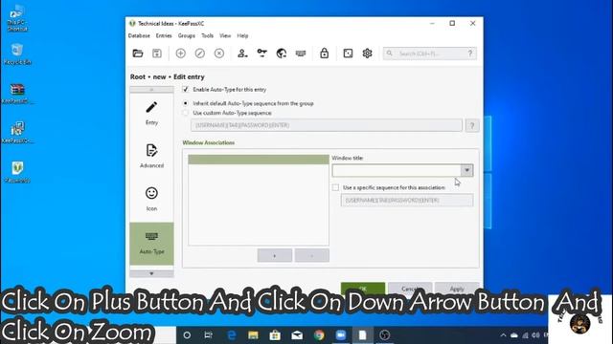Click the search help question mark
The width and height of the screenshot is (613, 344).
[x=470, y=54]
